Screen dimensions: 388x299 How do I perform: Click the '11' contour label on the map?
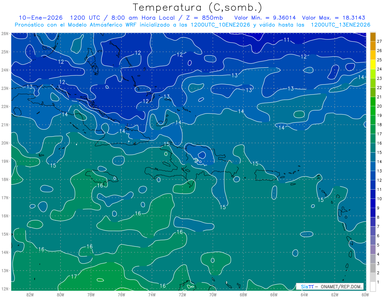click(286, 40)
